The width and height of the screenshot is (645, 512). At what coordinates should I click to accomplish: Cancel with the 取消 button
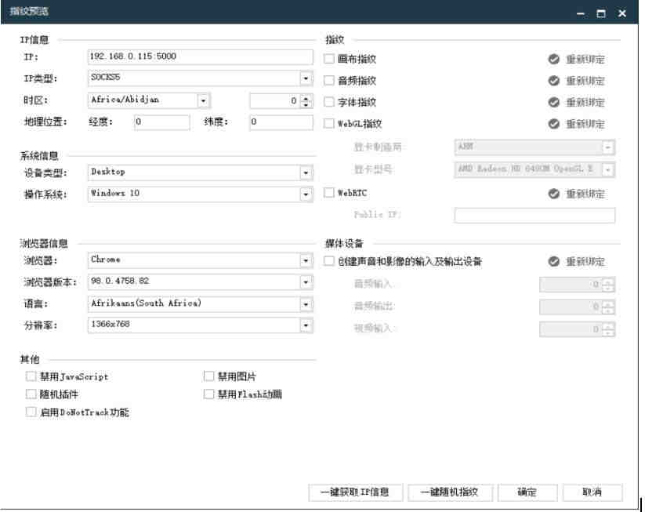(592, 492)
